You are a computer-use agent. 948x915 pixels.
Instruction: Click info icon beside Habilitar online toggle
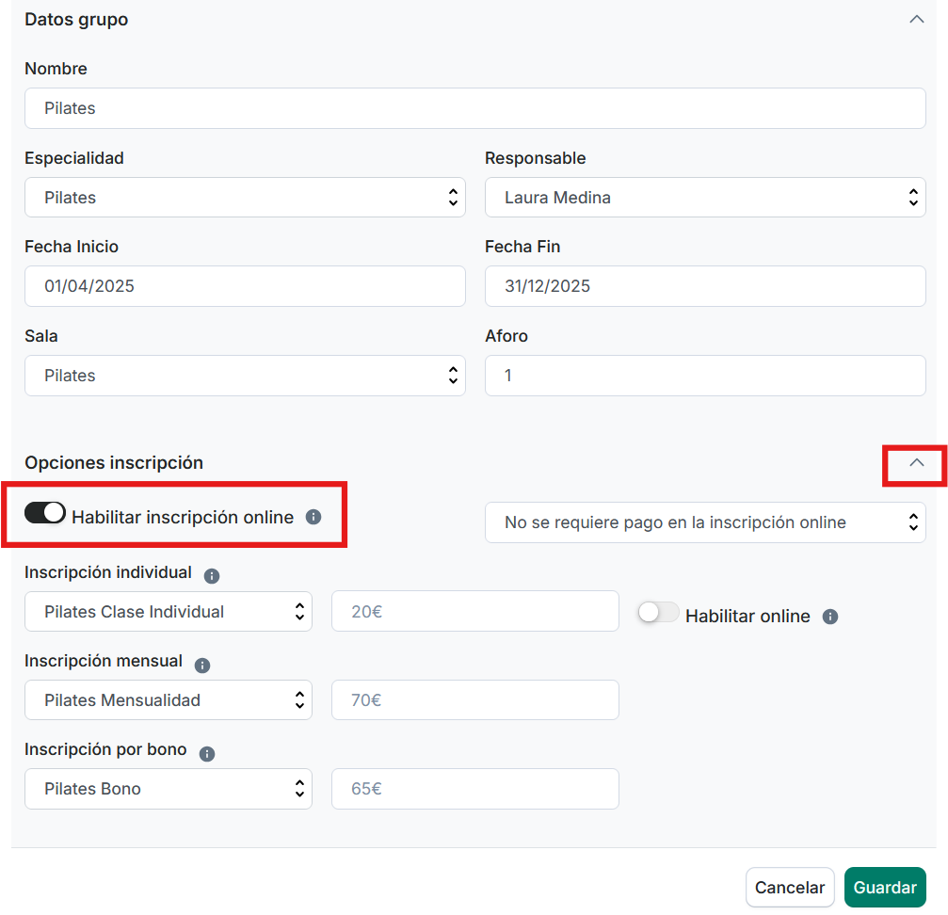[x=830, y=617]
